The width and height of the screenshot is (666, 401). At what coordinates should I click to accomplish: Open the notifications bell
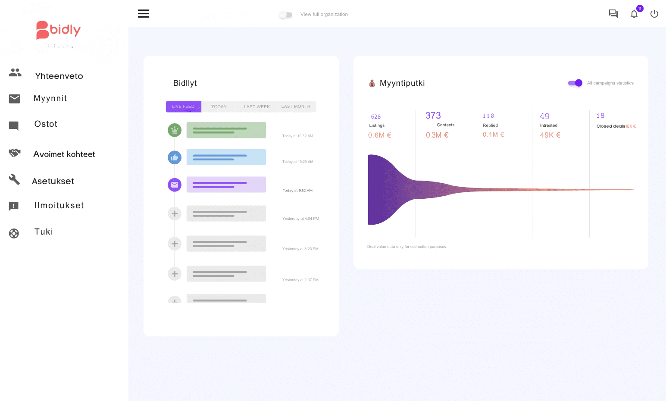point(634,14)
